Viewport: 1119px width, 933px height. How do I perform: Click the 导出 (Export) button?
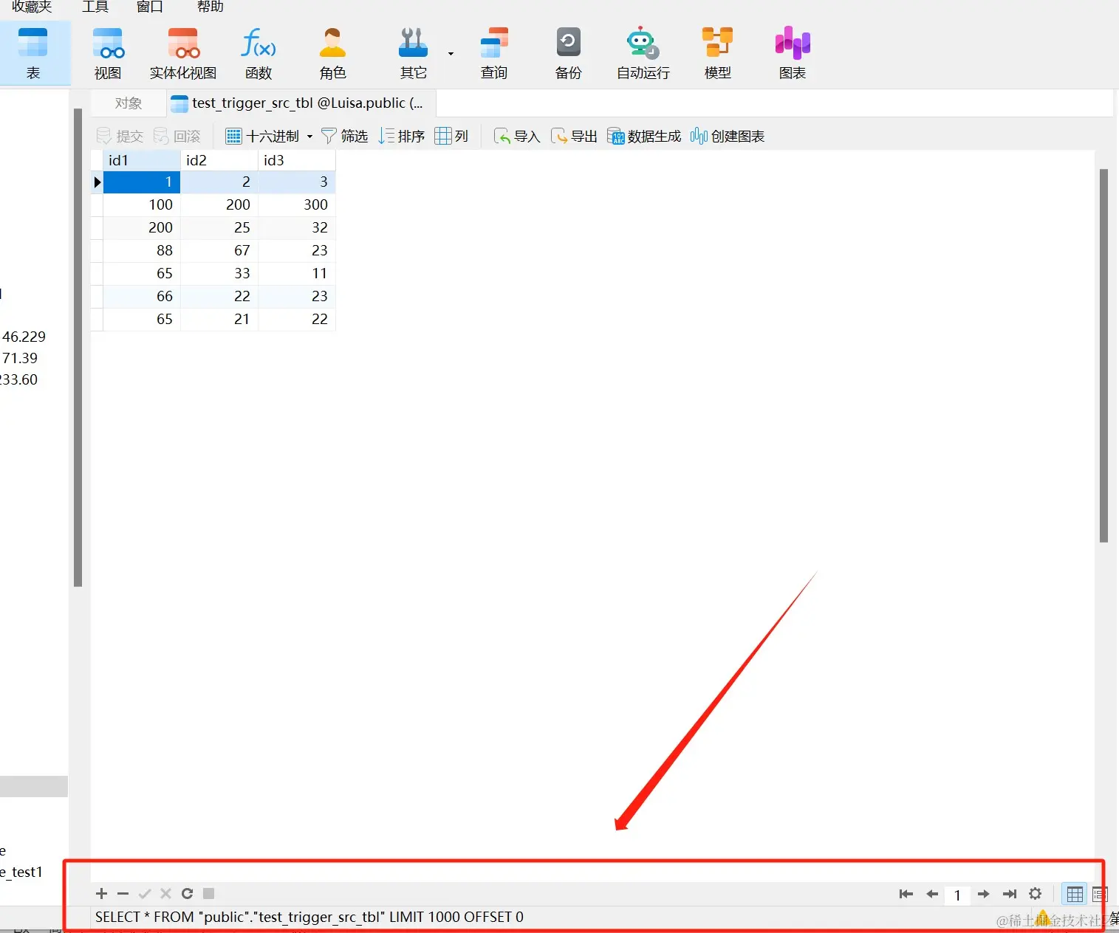click(x=574, y=136)
